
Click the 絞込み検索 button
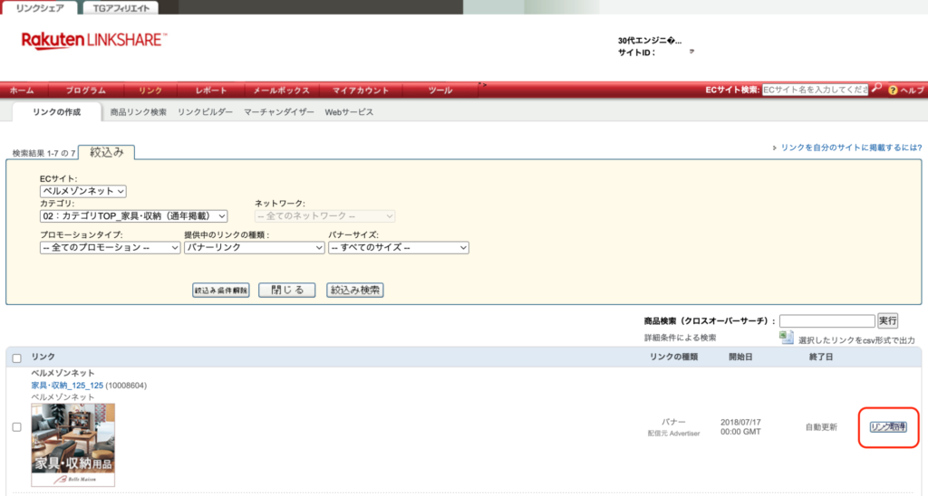tap(355, 291)
